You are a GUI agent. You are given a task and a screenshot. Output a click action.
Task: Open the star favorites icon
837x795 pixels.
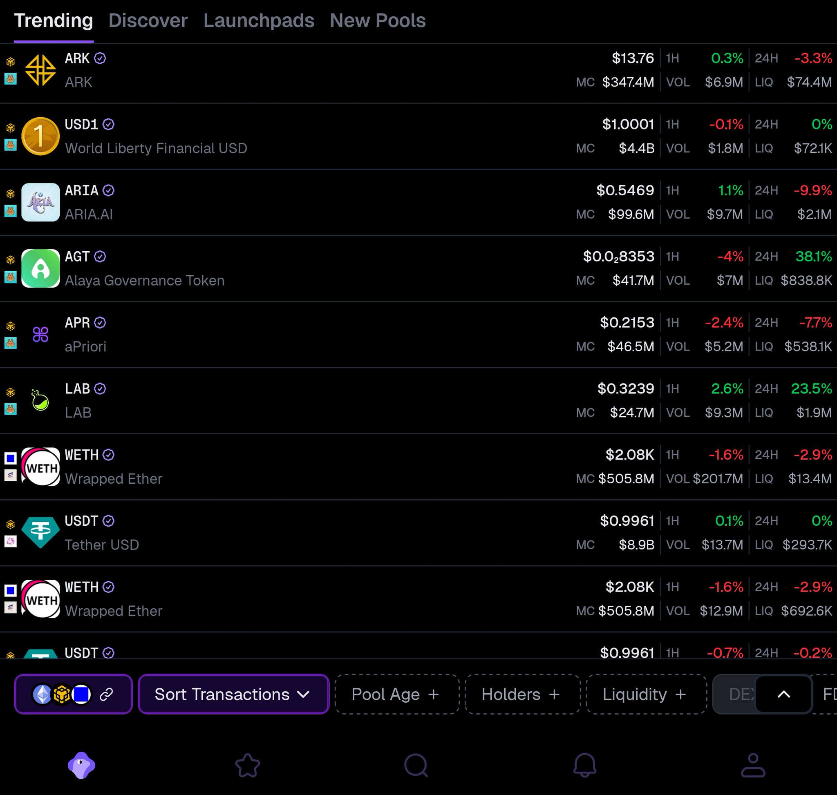coord(248,765)
